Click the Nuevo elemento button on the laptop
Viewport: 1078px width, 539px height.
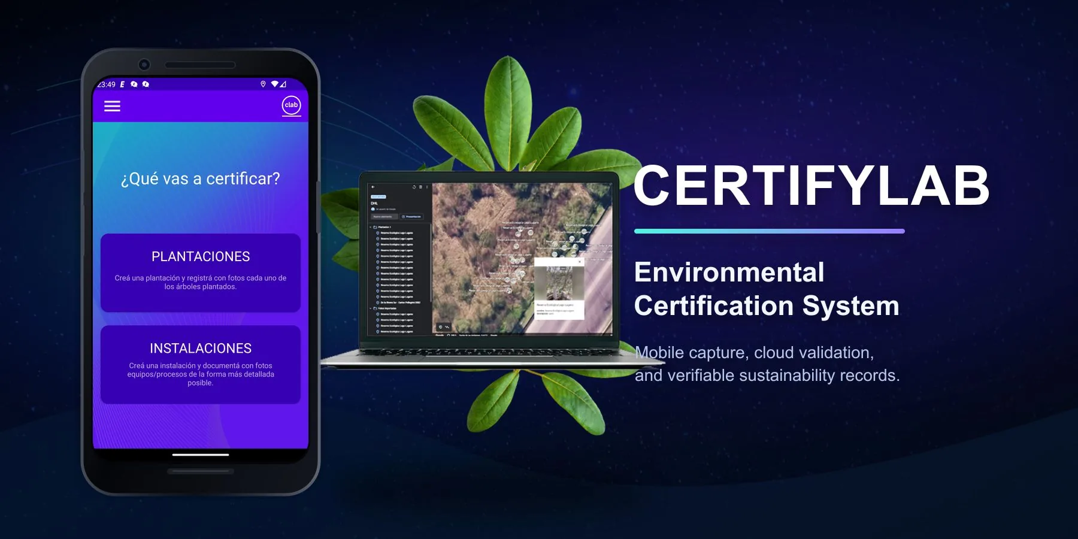point(384,217)
